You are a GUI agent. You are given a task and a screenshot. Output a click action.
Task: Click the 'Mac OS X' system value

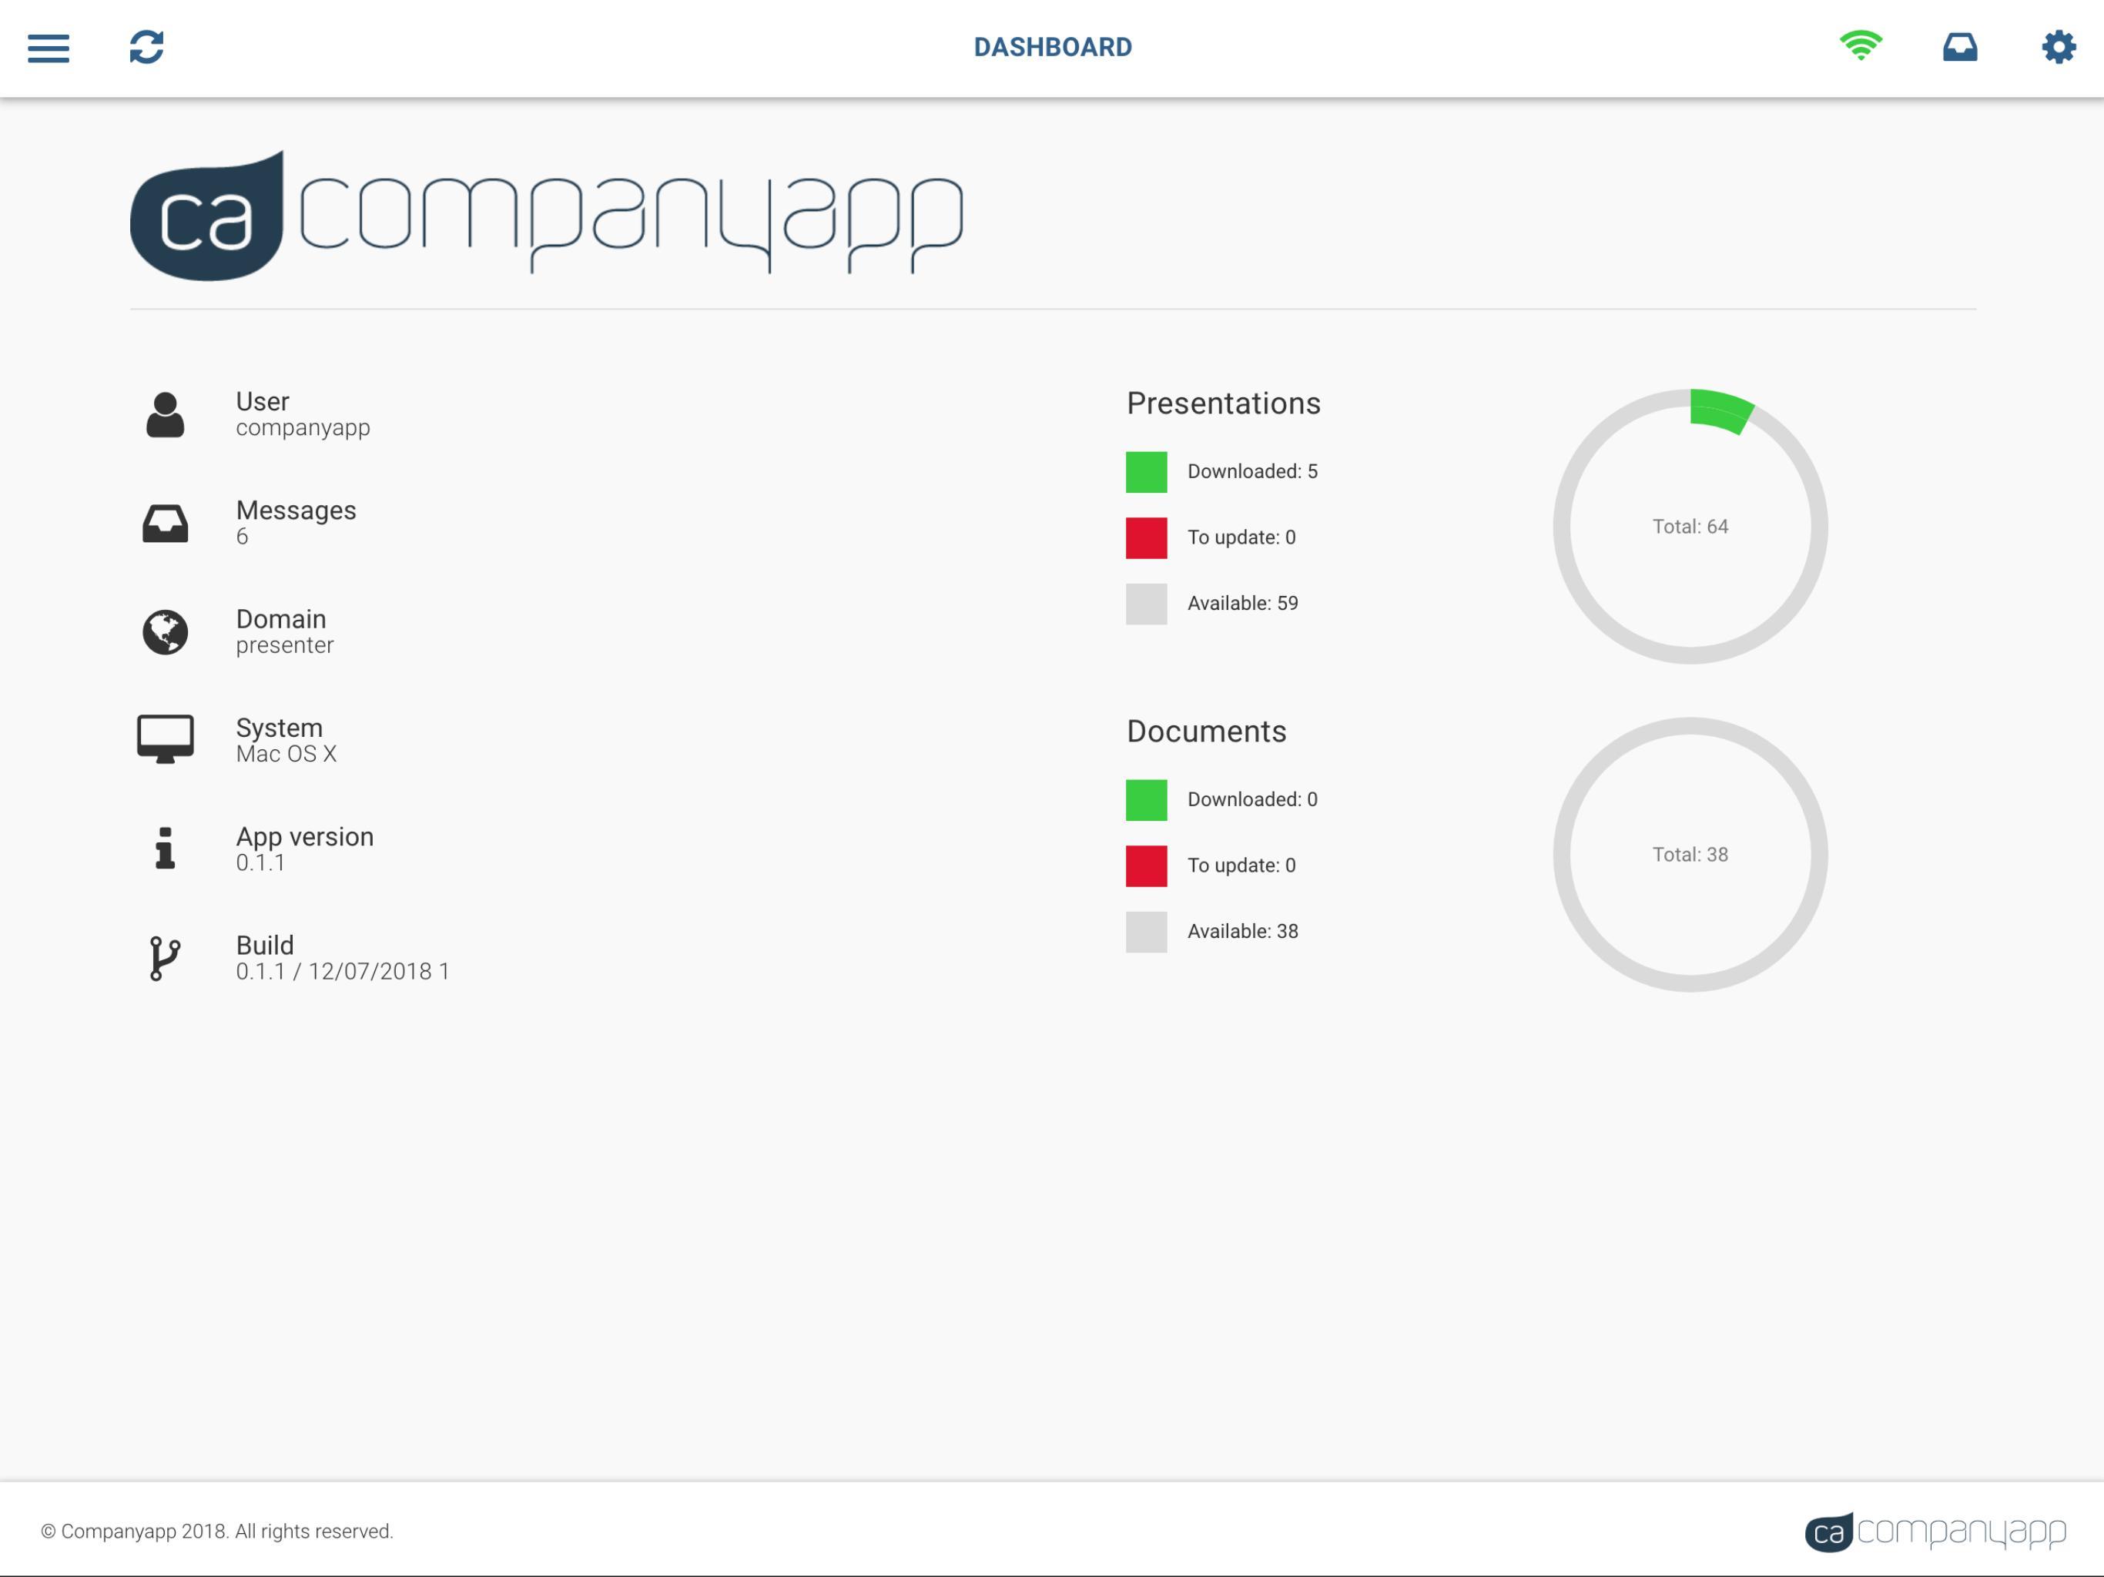click(286, 755)
